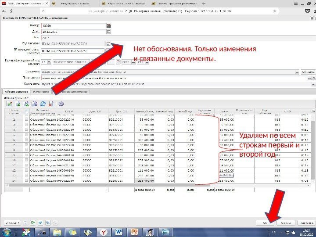Click the Отмена button

coord(286,223)
